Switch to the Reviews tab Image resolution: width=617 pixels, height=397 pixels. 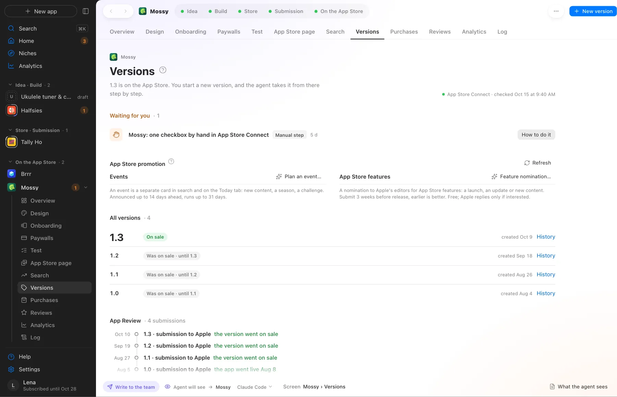coord(440,32)
